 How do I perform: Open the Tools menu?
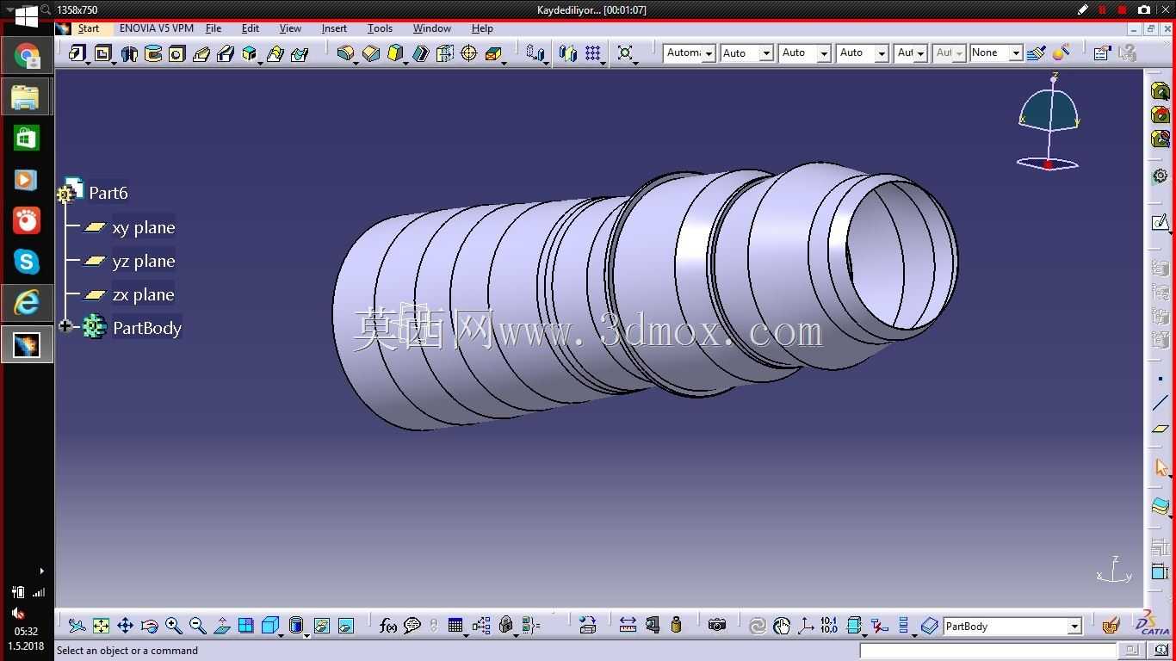pos(380,28)
